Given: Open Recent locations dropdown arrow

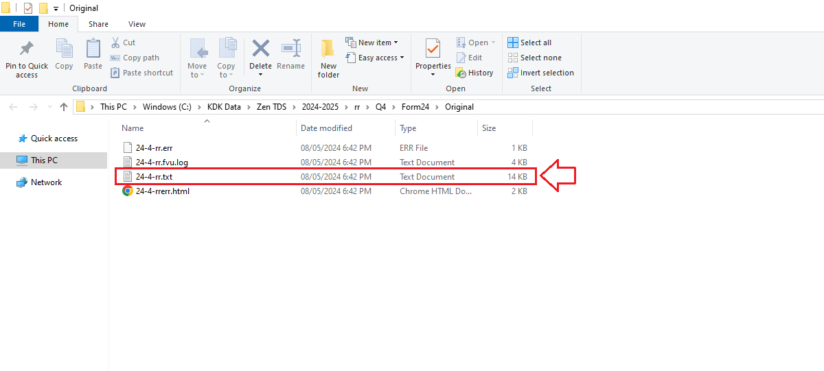Looking at the screenshot, I should tap(49, 107).
